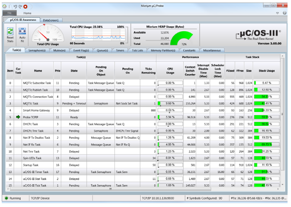This screenshot has width=291, height=207.
Task: Click the CPU Usage column header
Action: point(170,71)
